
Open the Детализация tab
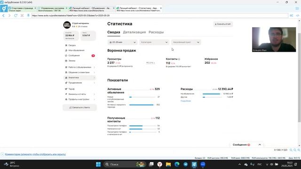click(135, 32)
